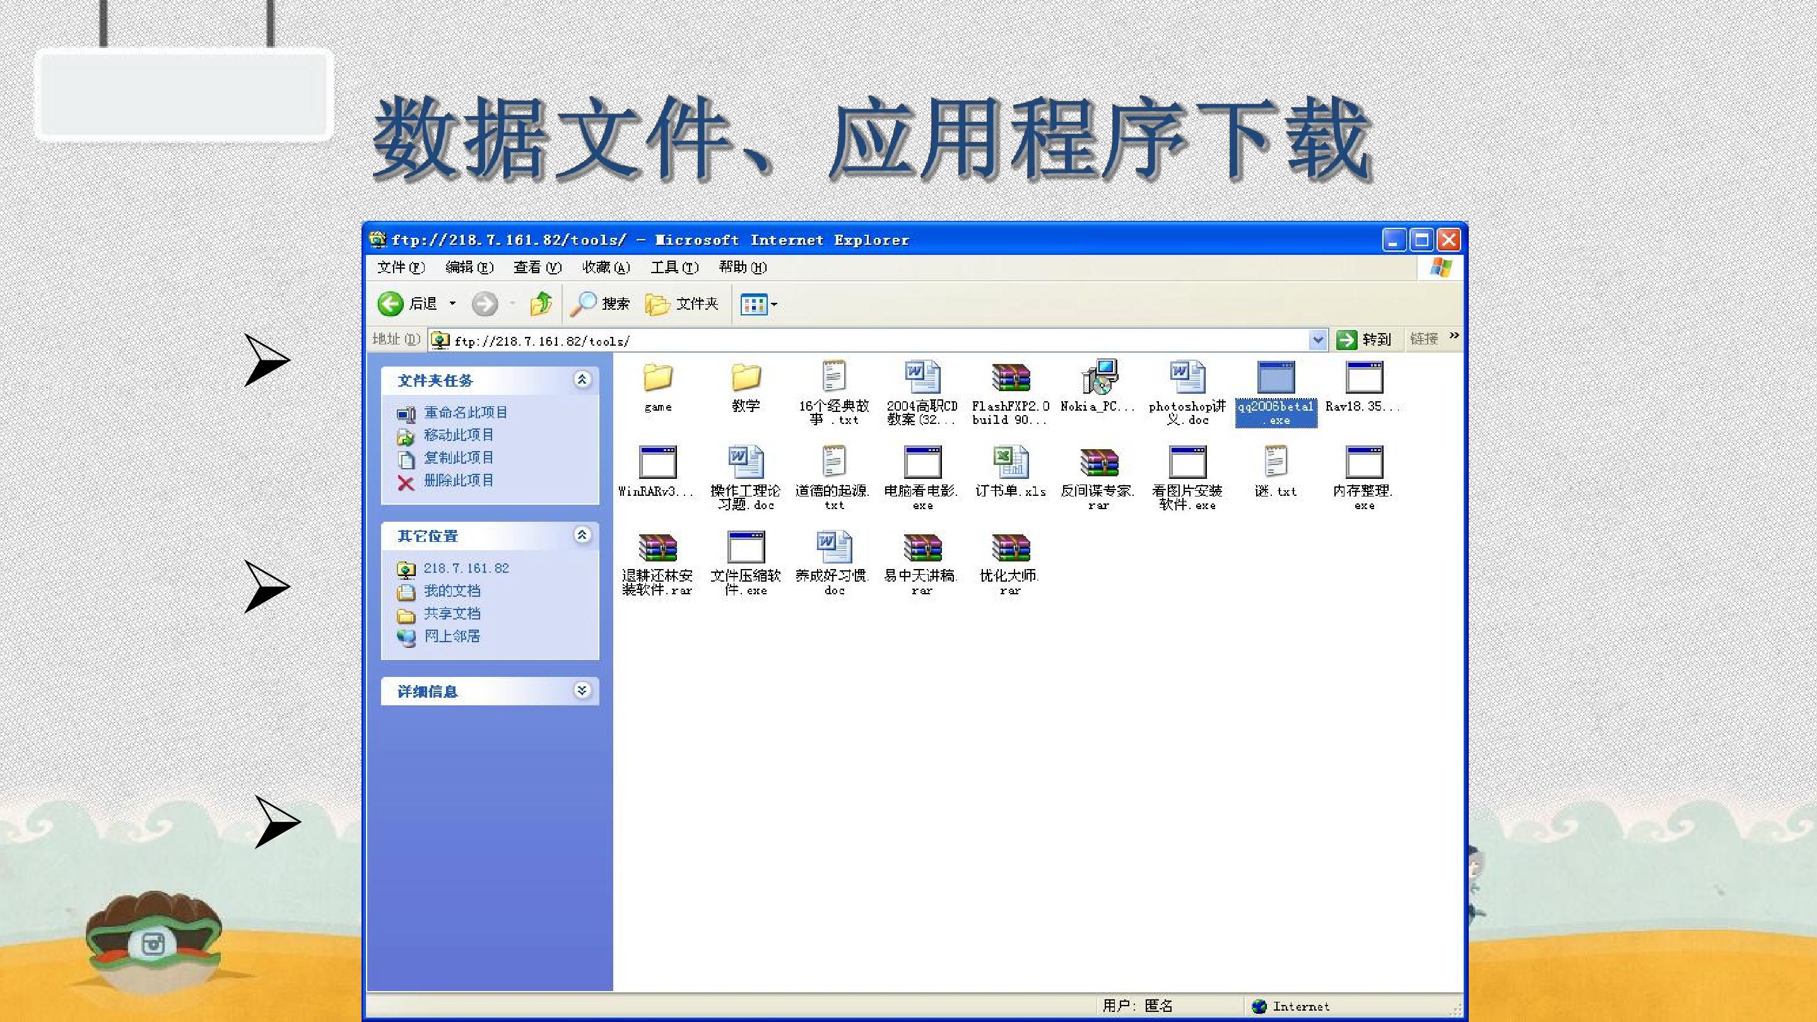Click the 用户: 匿名 status bar entry
Viewport: 1817px width, 1022px height.
point(1138,1006)
